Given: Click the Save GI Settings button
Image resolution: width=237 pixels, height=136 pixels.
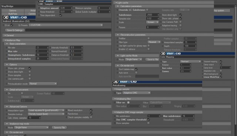Looking at the screenshot, I should pos(15,30).
